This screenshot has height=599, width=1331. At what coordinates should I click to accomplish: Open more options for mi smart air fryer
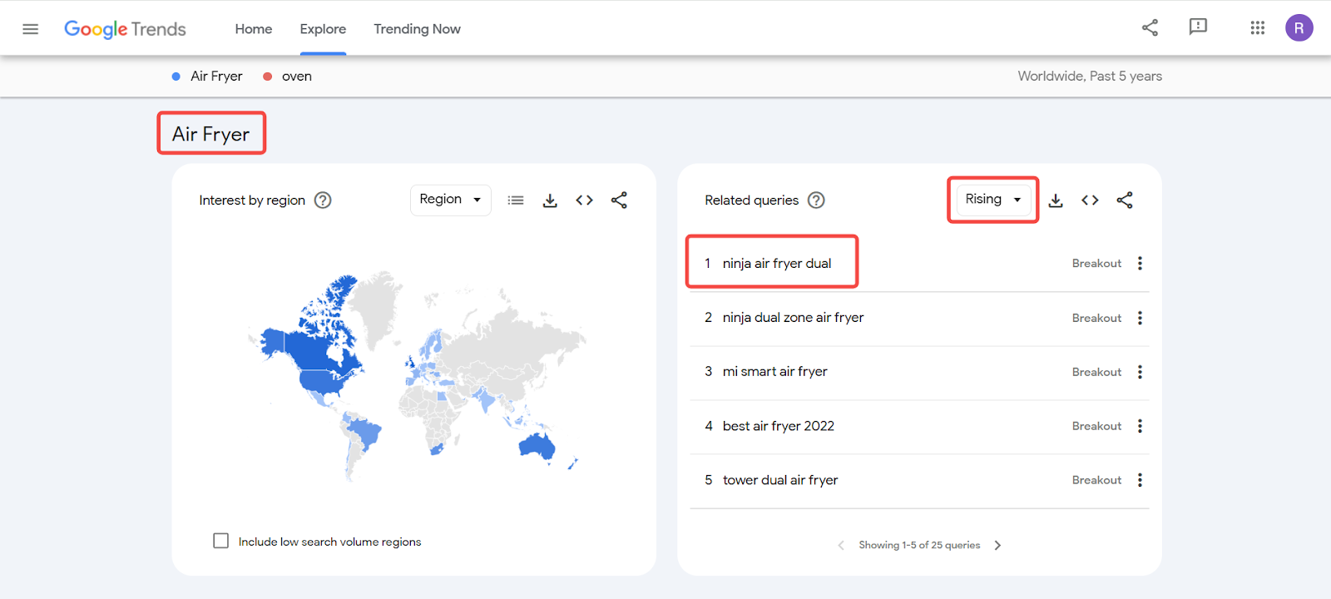click(1140, 372)
